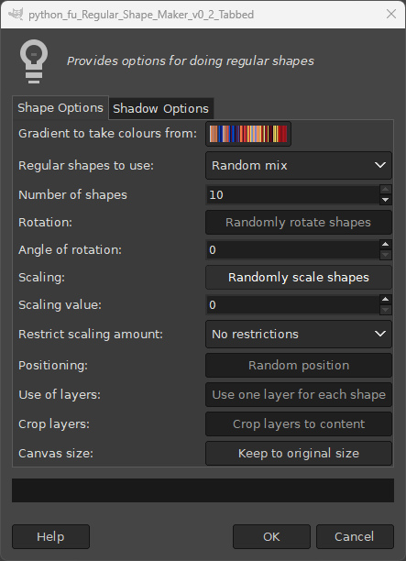Close the Regular Shape Maker dialog
Screen dimensions: 406x561
[391, 14]
